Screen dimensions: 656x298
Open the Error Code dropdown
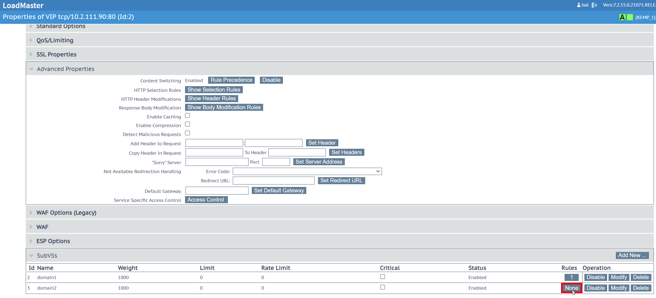307,171
